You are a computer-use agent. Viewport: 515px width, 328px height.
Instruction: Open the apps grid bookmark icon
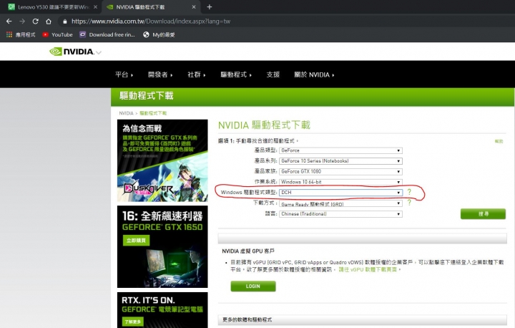9,34
